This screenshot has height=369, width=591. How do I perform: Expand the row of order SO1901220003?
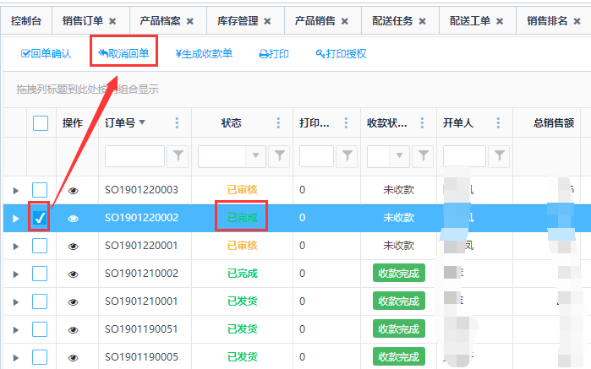15,191
